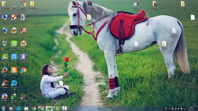Open the folder icon on the horse's neck
The width and height of the screenshot is (198, 111).
click(x=89, y=18)
